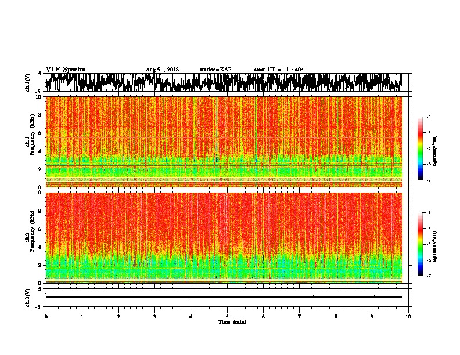The width and height of the screenshot is (460, 355).
Task: Click the "ch.3(V)" axis label
Action: click(28, 298)
